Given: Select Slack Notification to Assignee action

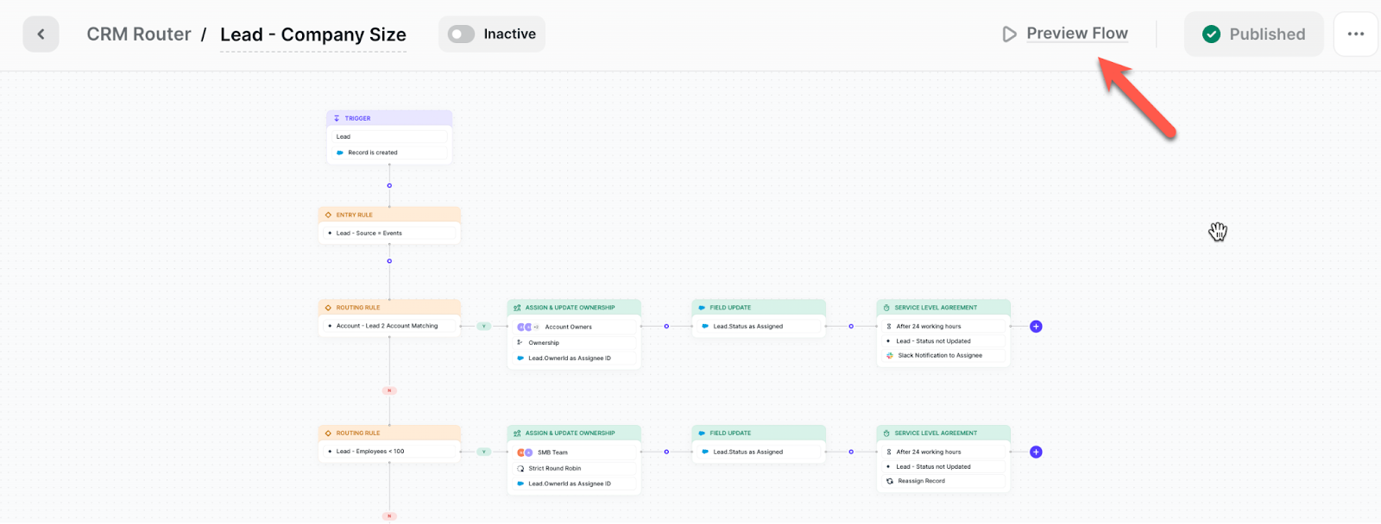Looking at the screenshot, I should pyautogui.click(x=943, y=355).
